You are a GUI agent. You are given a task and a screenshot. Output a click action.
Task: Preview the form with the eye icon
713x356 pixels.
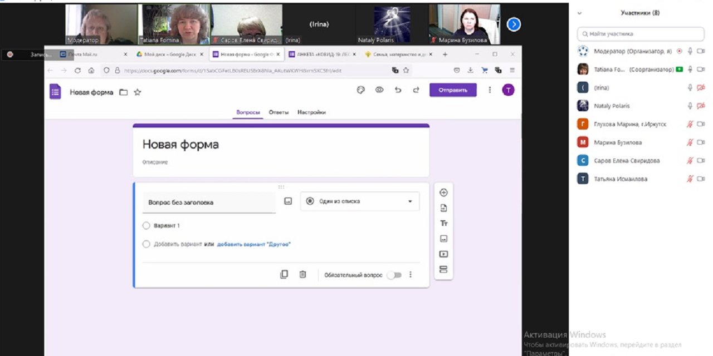point(379,90)
